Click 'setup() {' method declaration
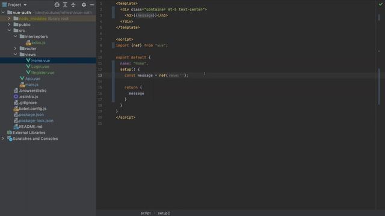The height and width of the screenshot is (216, 385). click(130, 70)
